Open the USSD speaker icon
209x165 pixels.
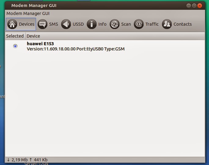pyautogui.click(x=66, y=24)
